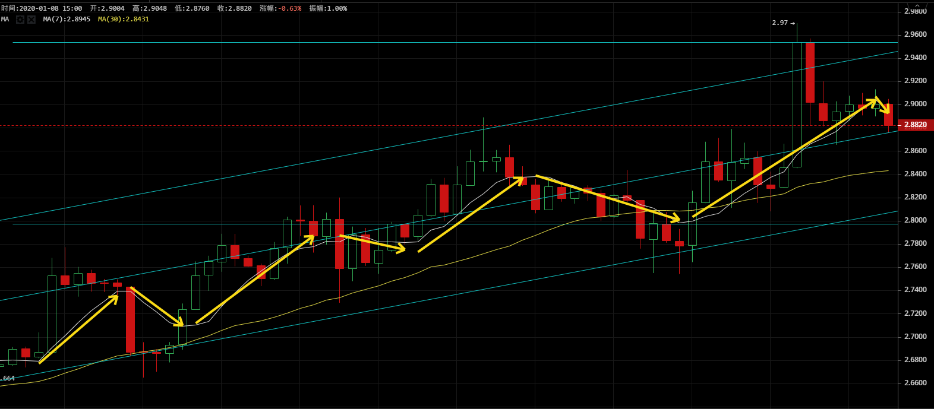Click the 2.7800 price axis label
The image size is (934, 409).
pyautogui.click(x=915, y=243)
